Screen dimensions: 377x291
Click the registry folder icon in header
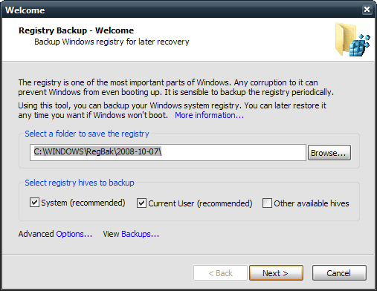(352, 39)
